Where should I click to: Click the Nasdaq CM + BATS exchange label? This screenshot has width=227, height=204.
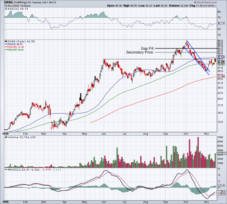[44, 3]
